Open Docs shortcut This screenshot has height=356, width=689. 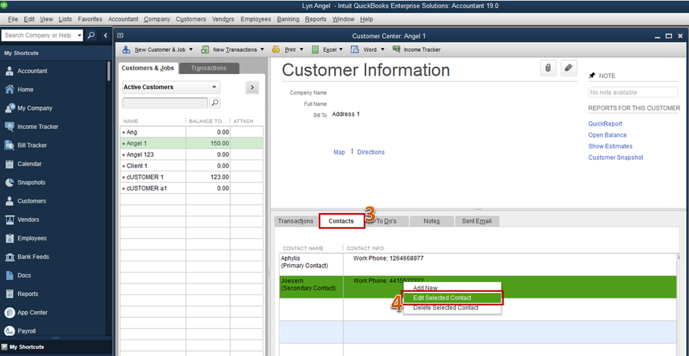[x=24, y=275]
